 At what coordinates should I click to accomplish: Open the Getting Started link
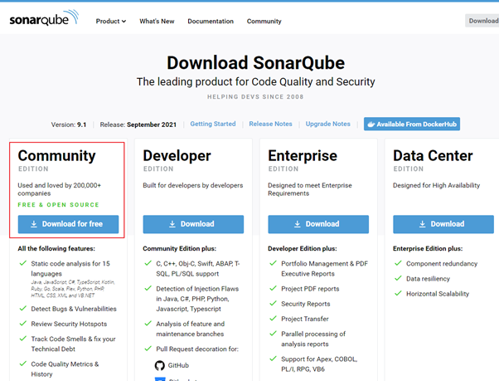click(213, 124)
